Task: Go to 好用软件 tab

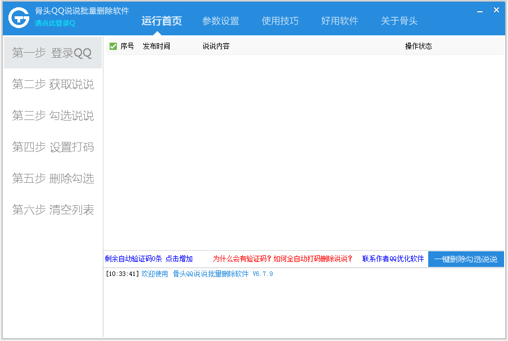Action: pos(339,21)
